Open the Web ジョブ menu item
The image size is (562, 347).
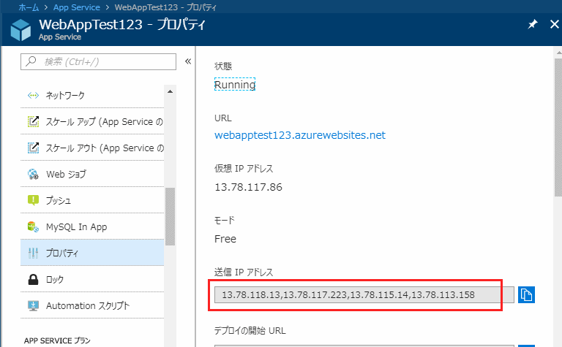tap(92, 174)
